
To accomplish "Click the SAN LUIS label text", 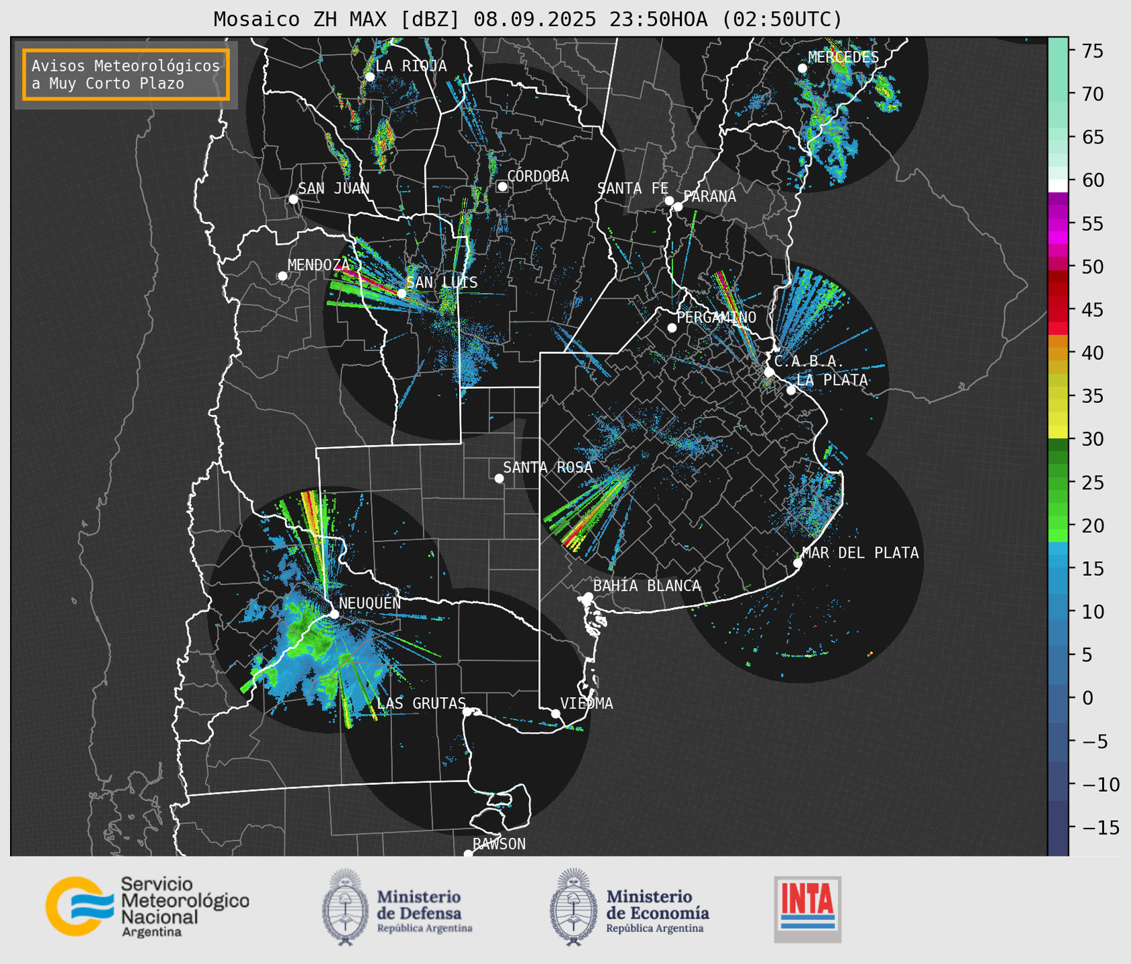I will (x=442, y=282).
